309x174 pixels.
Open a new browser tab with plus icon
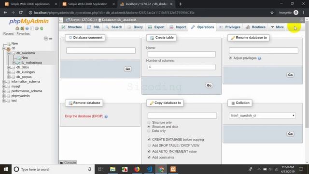coord(181,4)
